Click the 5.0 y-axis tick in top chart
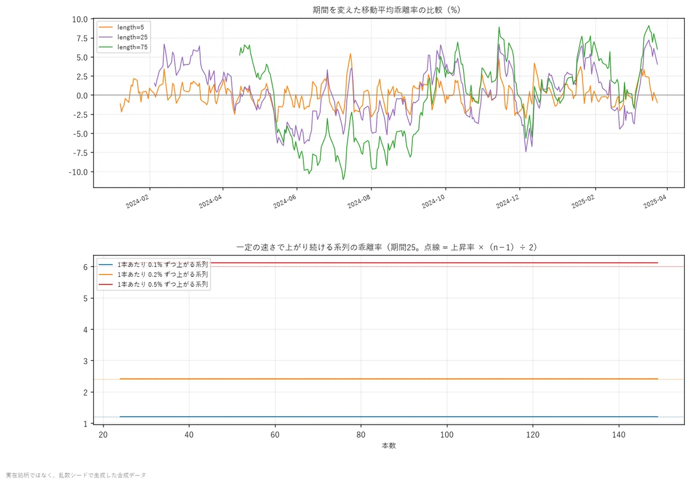690x484 pixels. 82,57
